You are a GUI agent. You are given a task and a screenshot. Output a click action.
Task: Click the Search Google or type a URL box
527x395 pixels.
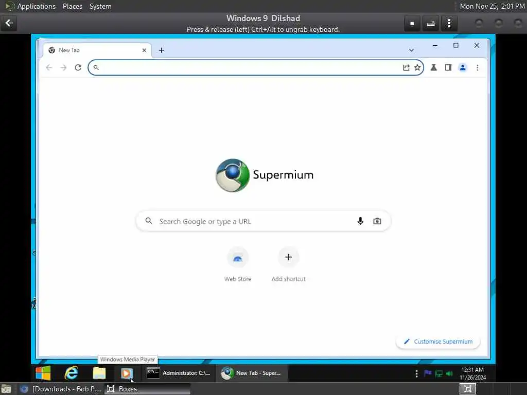point(263,221)
